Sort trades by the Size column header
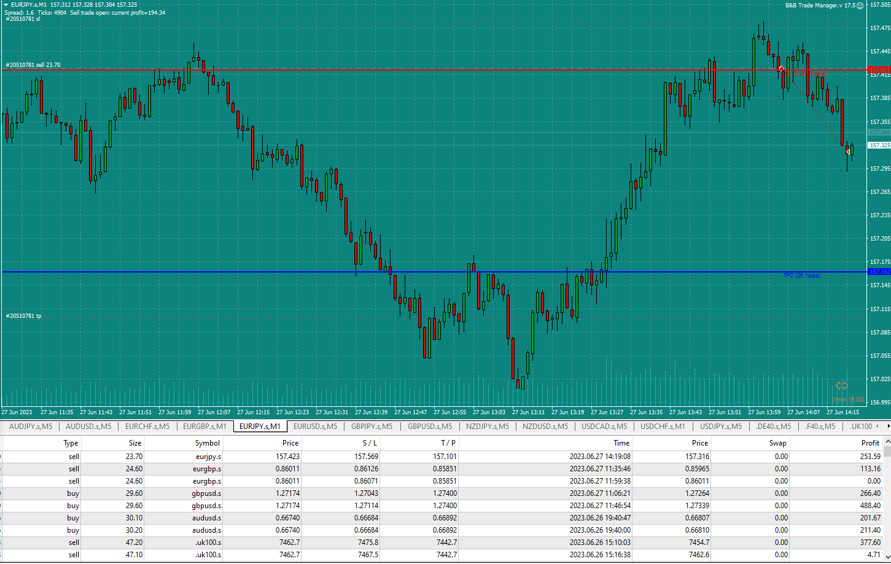Screen dimensions: 891x564 pos(112,442)
